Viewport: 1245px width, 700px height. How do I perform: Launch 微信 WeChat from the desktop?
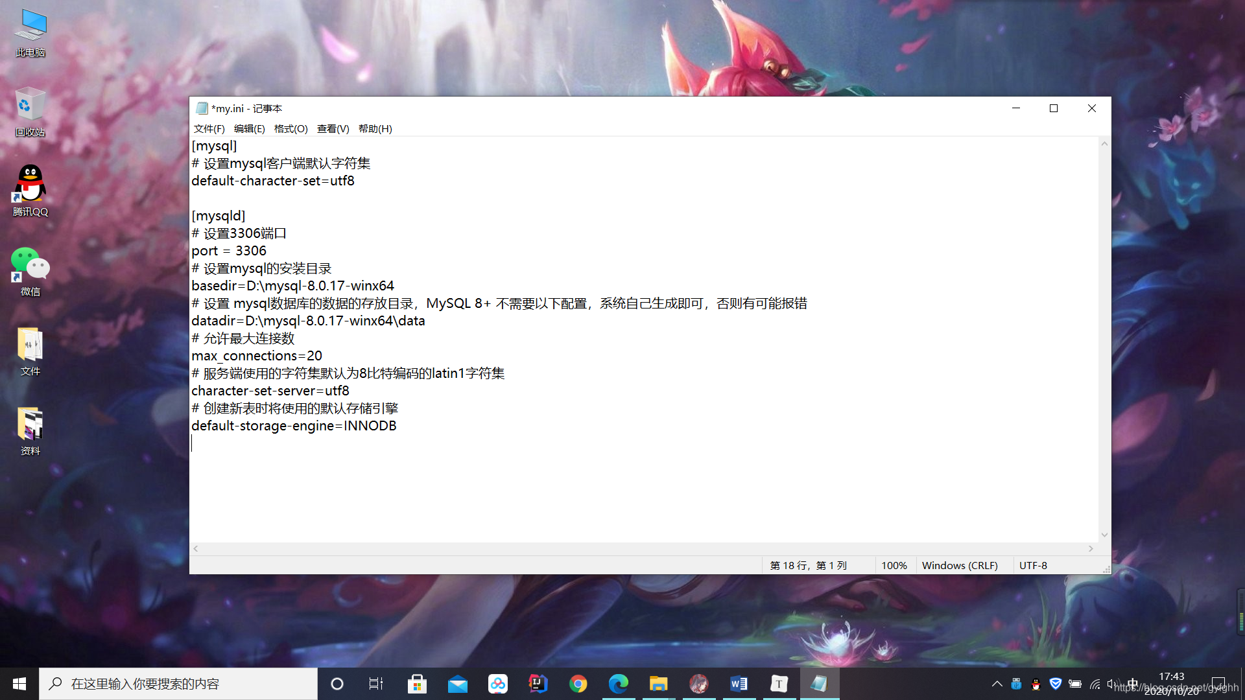click(x=30, y=271)
